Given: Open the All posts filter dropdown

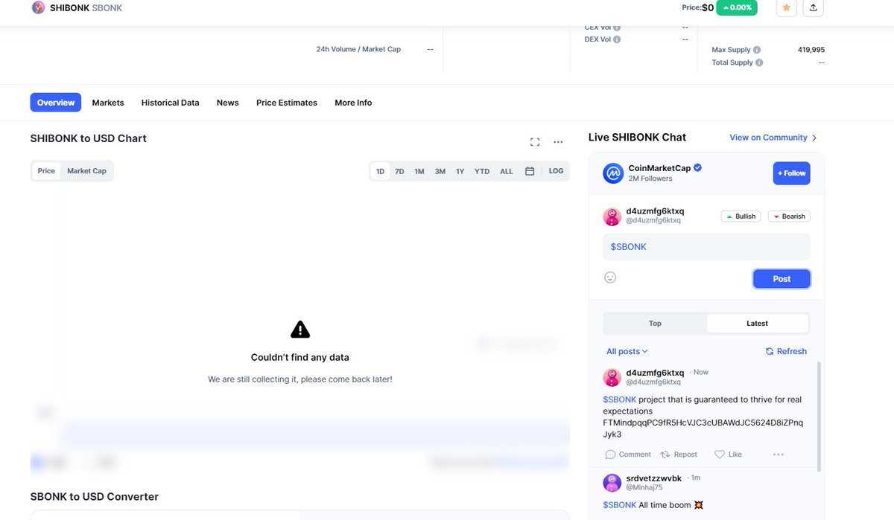Looking at the screenshot, I should coord(627,351).
